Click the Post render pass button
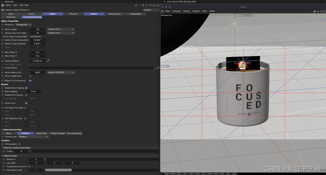The width and height of the screenshot is (326, 175). tap(234, 174)
